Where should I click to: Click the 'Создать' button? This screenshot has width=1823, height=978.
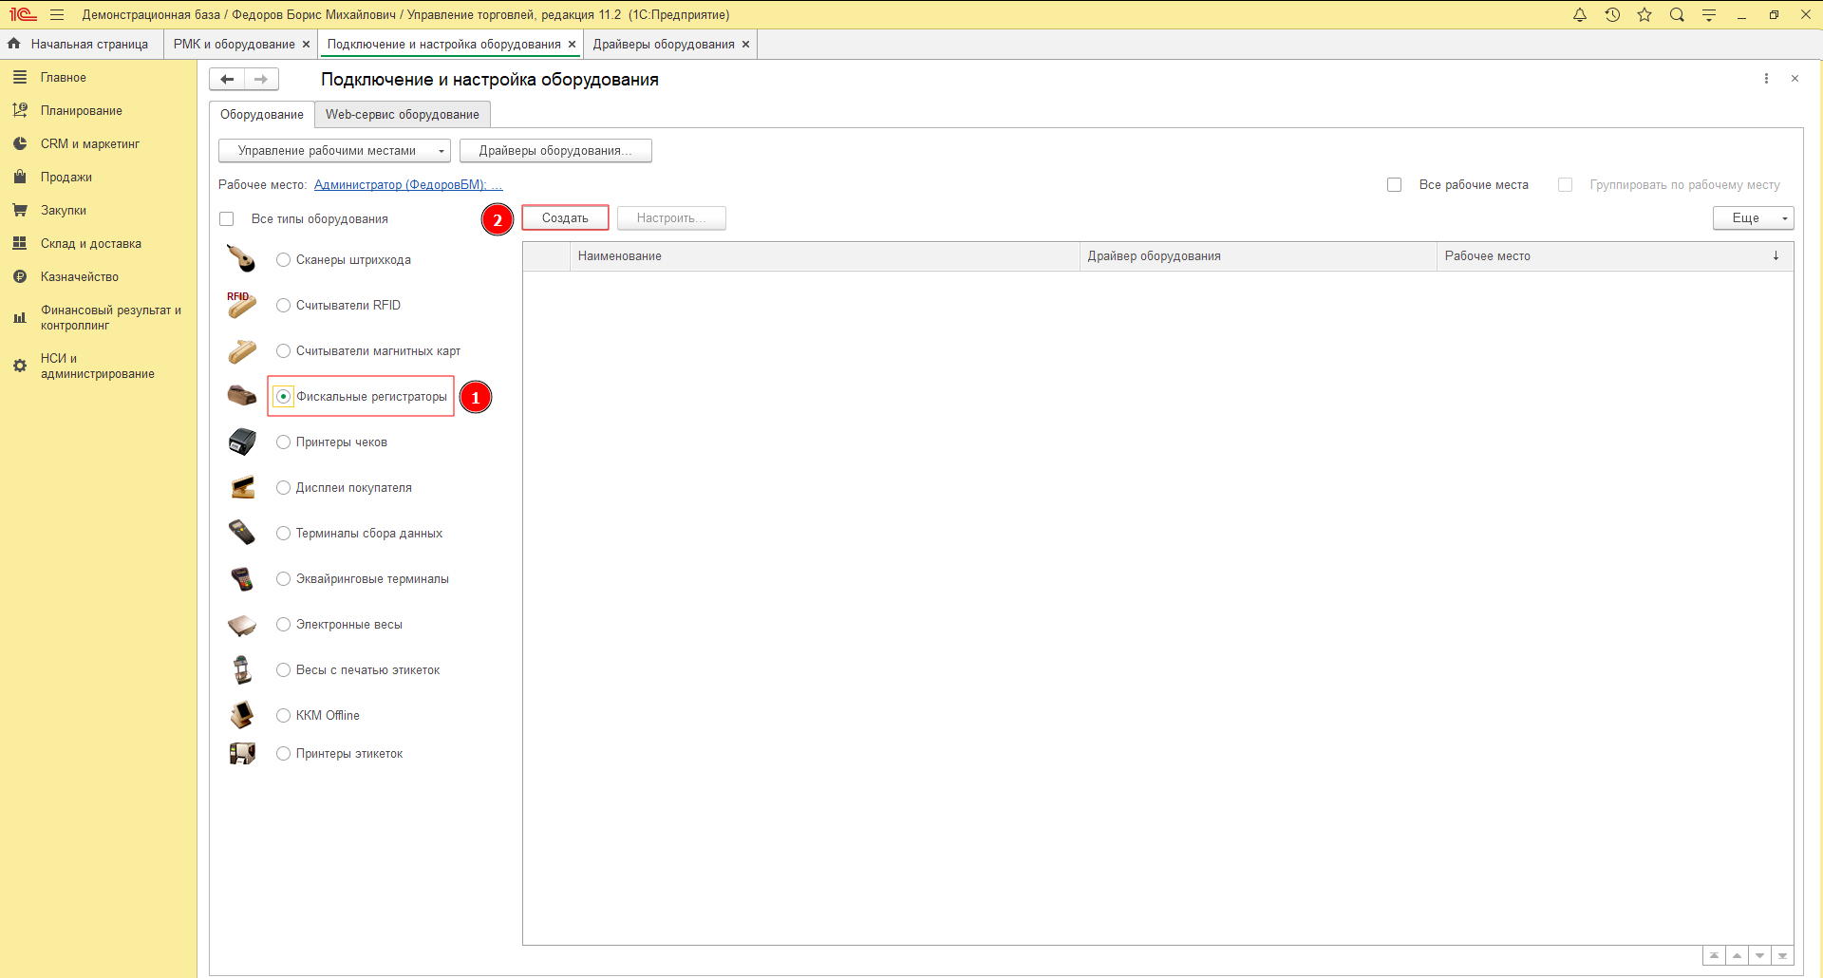(x=565, y=218)
